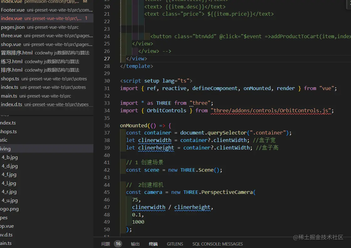Switch to the 输出 panel tab
The height and width of the screenshot is (248, 351).
[x=135, y=244]
